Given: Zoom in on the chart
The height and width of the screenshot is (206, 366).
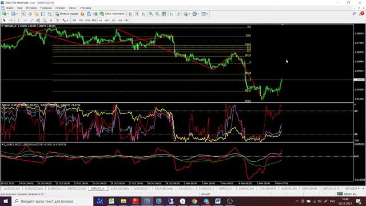Looking at the screenshot, I should point(151,14).
